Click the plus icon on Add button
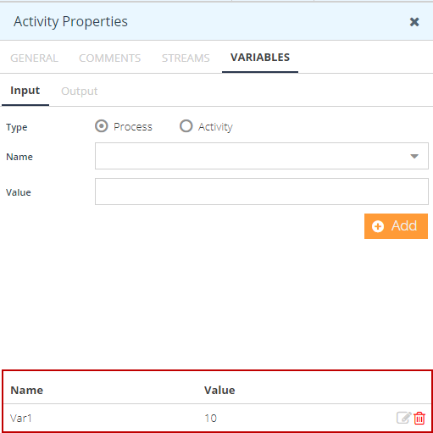This screenshot has width=433, height=433. (378, 226)
